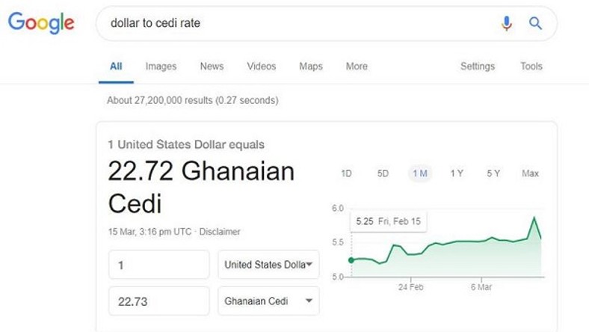This screenshot has height=332, width=589.
Task: Switch to the News tab
Action: 212,66
